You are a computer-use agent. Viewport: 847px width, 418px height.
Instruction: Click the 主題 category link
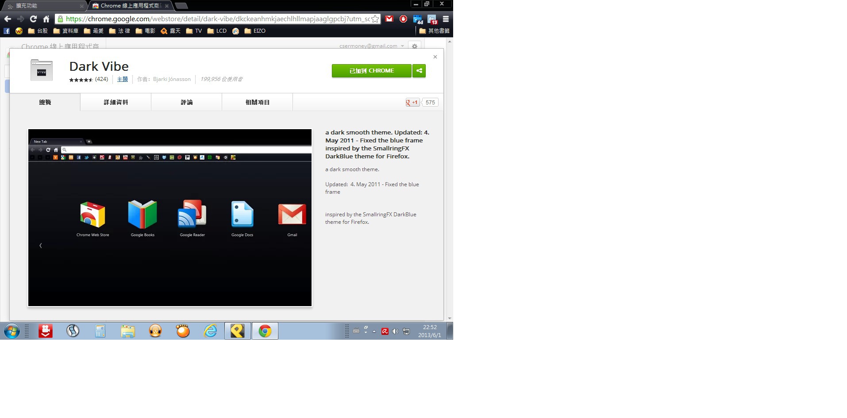123,79
